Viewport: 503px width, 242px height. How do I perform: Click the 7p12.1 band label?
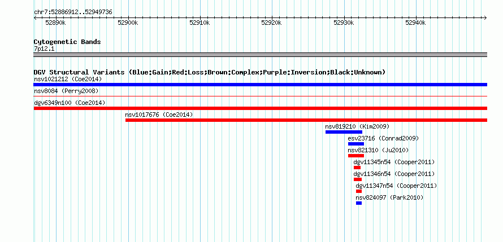(44, 49)
